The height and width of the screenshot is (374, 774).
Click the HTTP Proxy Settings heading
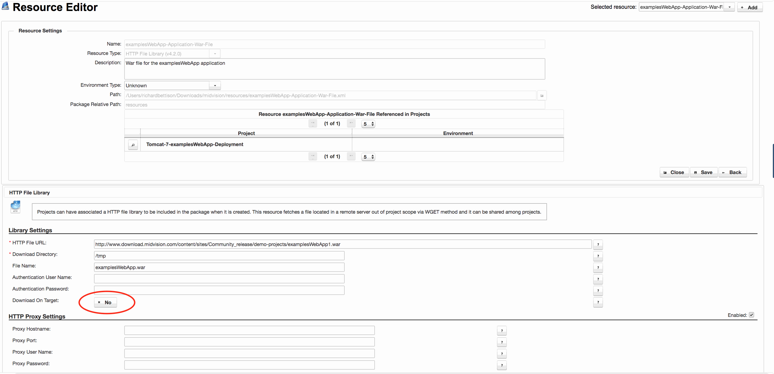[37, 316]
